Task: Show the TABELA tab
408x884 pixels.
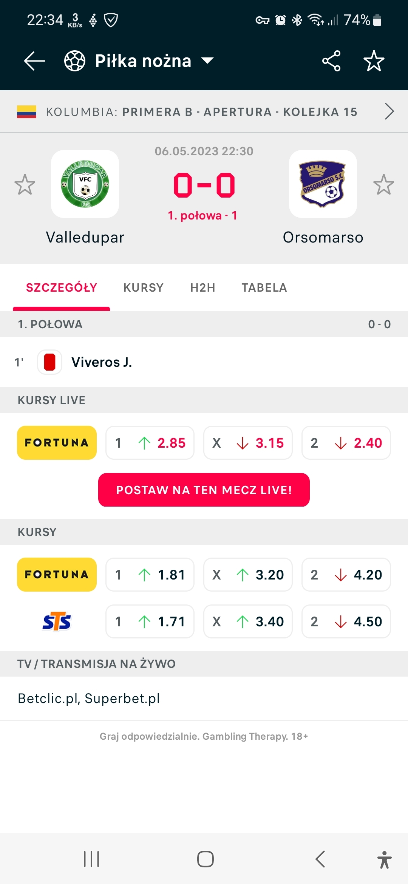Action: point(264,287)
